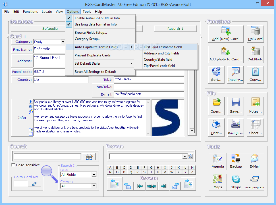Enable the Case-sensitive checkbox

coord(13,165)
